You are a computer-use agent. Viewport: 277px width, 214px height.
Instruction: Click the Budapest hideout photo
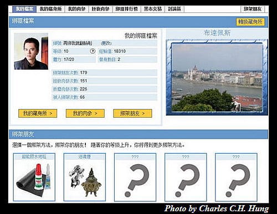(x=217, y=77)
